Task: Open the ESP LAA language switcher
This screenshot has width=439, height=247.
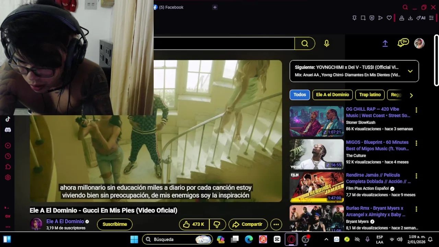Action: tap(380, 239)
